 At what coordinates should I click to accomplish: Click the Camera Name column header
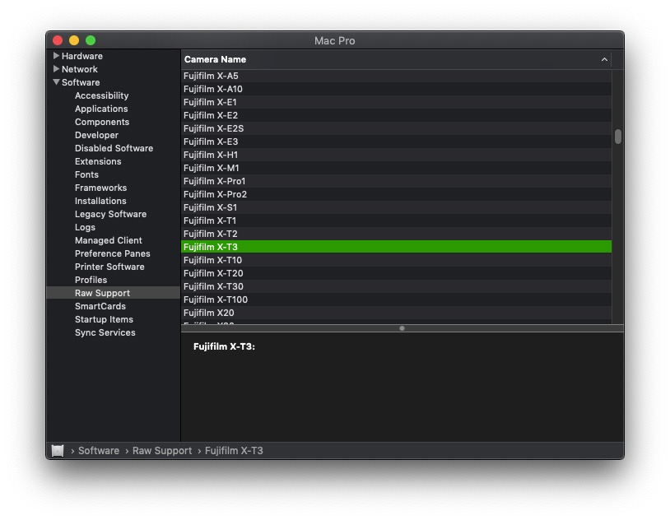click(396, 59)
